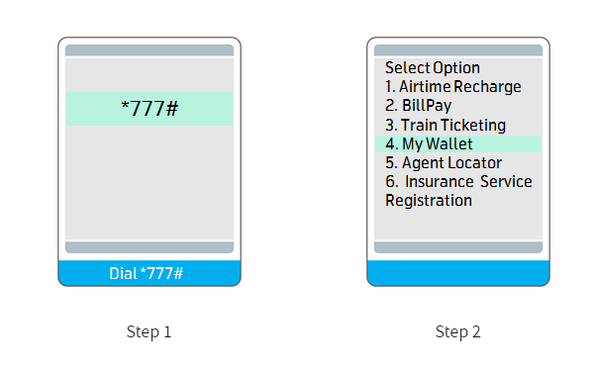Click the Step 2 caption
The width and height of the screenshot is (593, 371).
pos(458,331)
